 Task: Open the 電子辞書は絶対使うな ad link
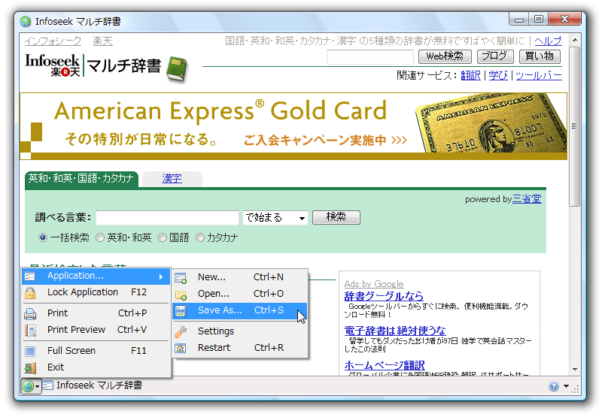tap(395, 331)
